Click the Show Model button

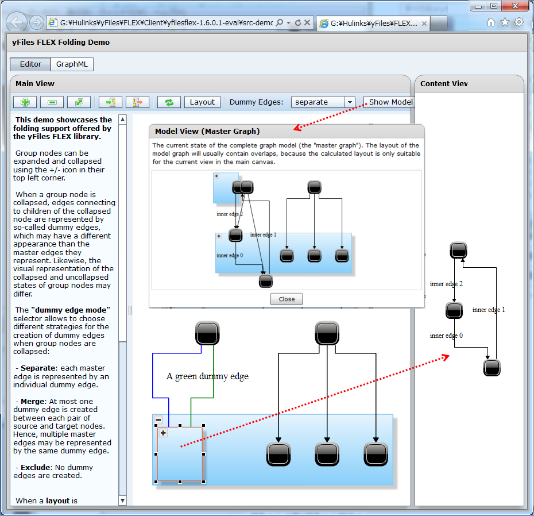(x=389, y=102)
